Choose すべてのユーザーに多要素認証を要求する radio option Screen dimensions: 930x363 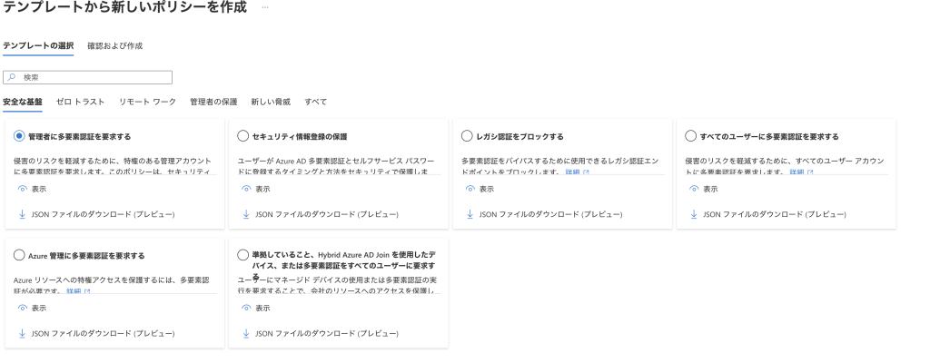click(690, 136)
